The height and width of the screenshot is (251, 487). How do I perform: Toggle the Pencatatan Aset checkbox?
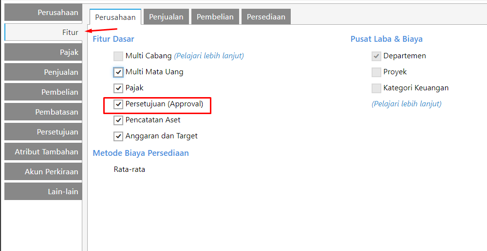pos(118,120)
